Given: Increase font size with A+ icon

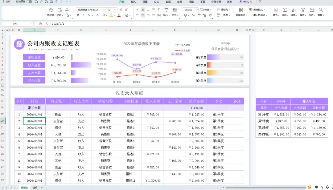Looking at the screenshot, I should pyautogui.click(x=121, y=10).
